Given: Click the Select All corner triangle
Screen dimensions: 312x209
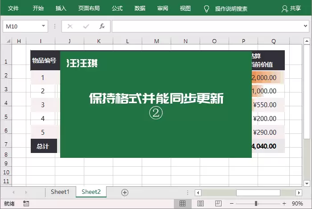Looking at the screenshot, I should [x=8, y=41].
